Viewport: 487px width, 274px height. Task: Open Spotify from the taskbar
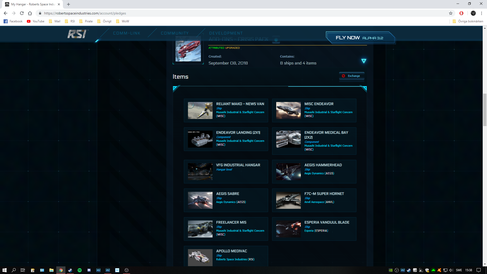pos(80,270)
